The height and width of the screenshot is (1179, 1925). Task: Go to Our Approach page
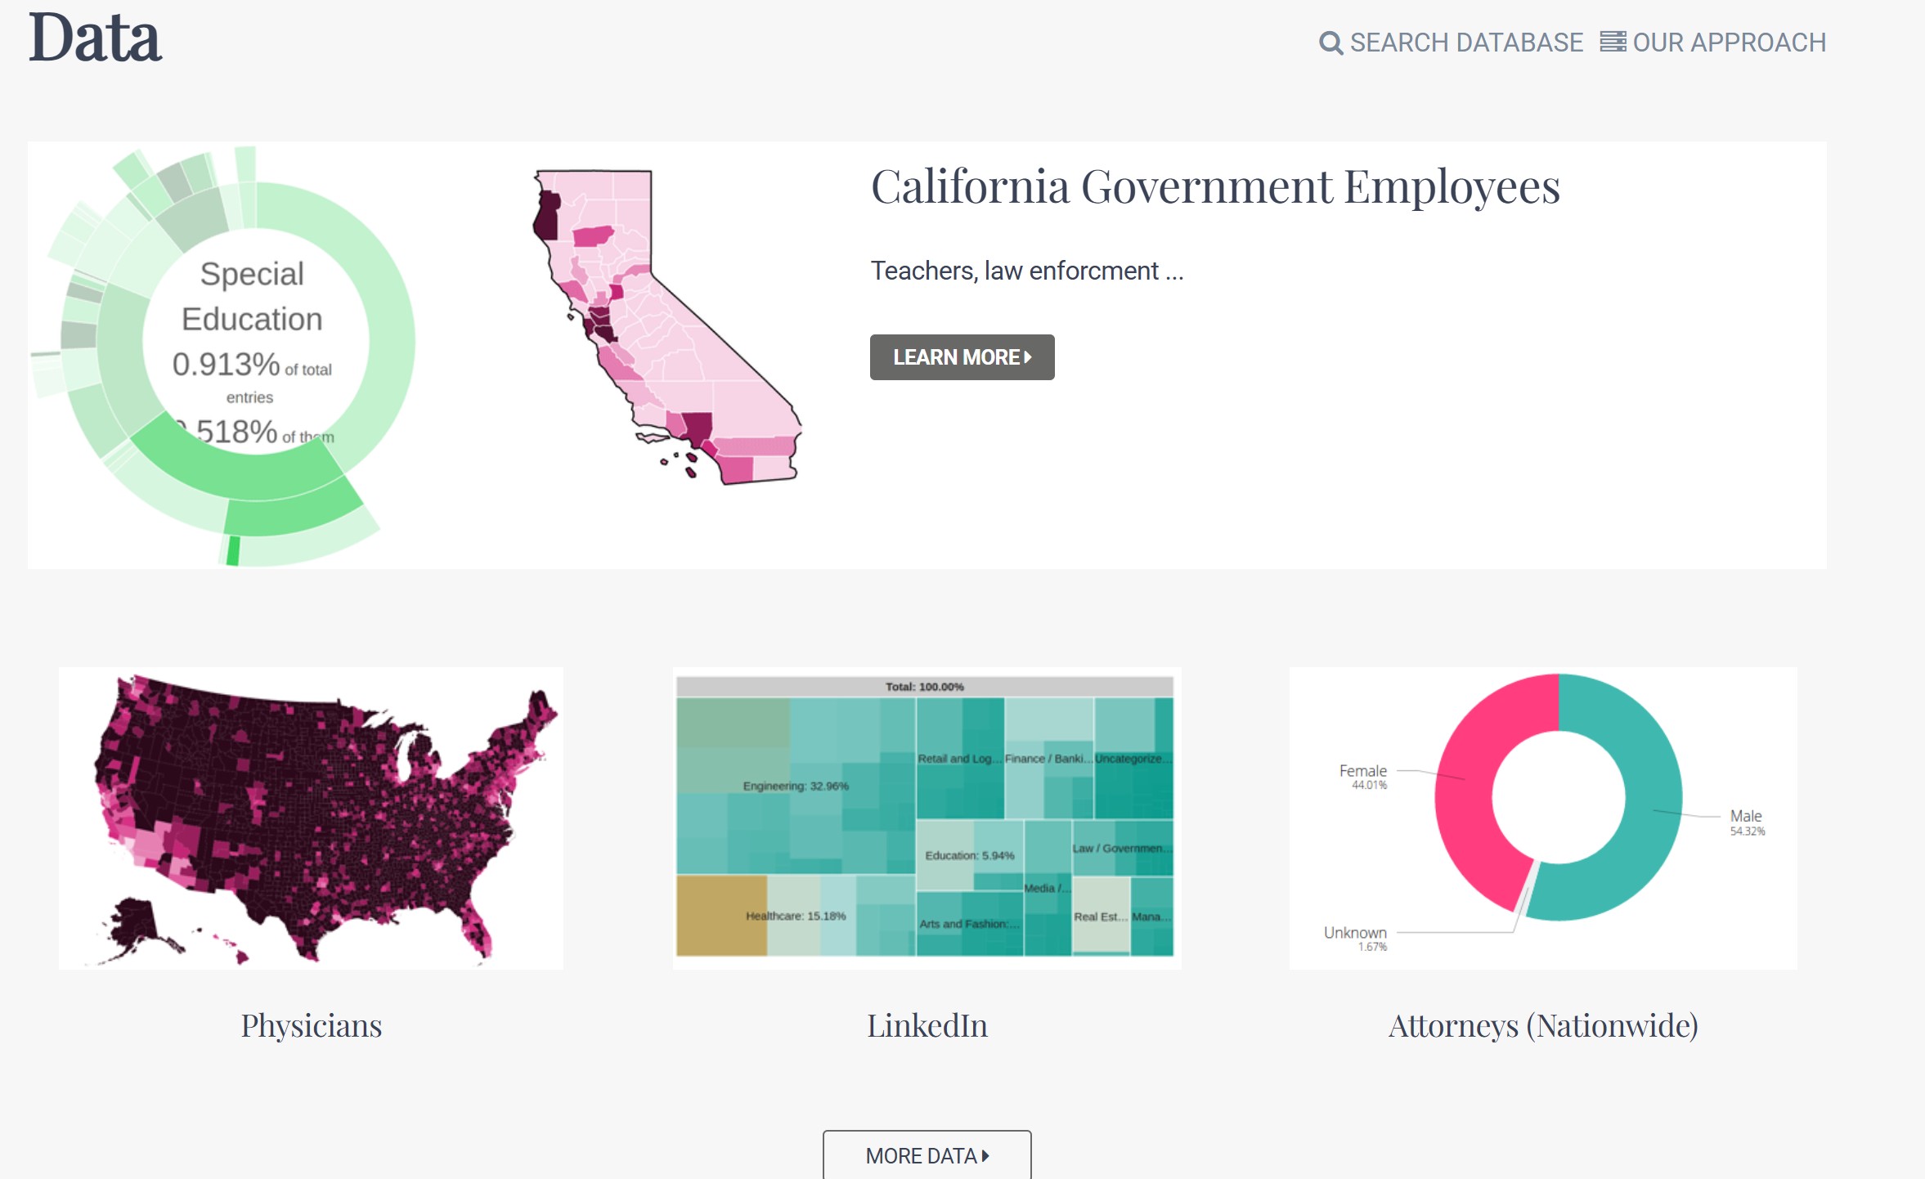[1729, 43]
